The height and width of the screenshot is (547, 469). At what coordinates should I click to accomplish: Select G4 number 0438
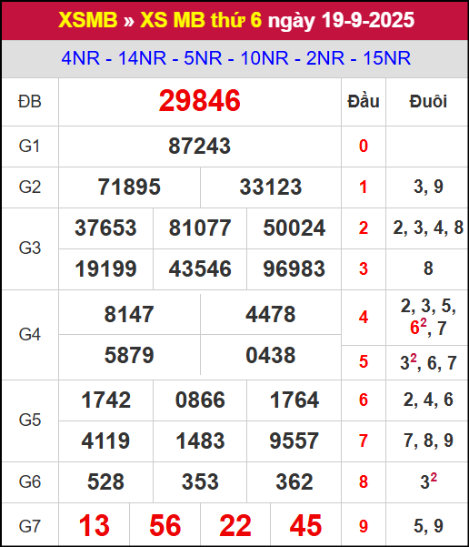(271, 355)
